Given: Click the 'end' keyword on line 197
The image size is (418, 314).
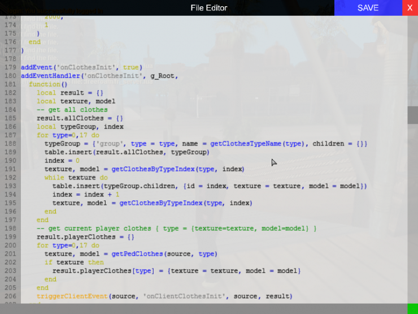Looking at the screenshot, I should [43, 220].
